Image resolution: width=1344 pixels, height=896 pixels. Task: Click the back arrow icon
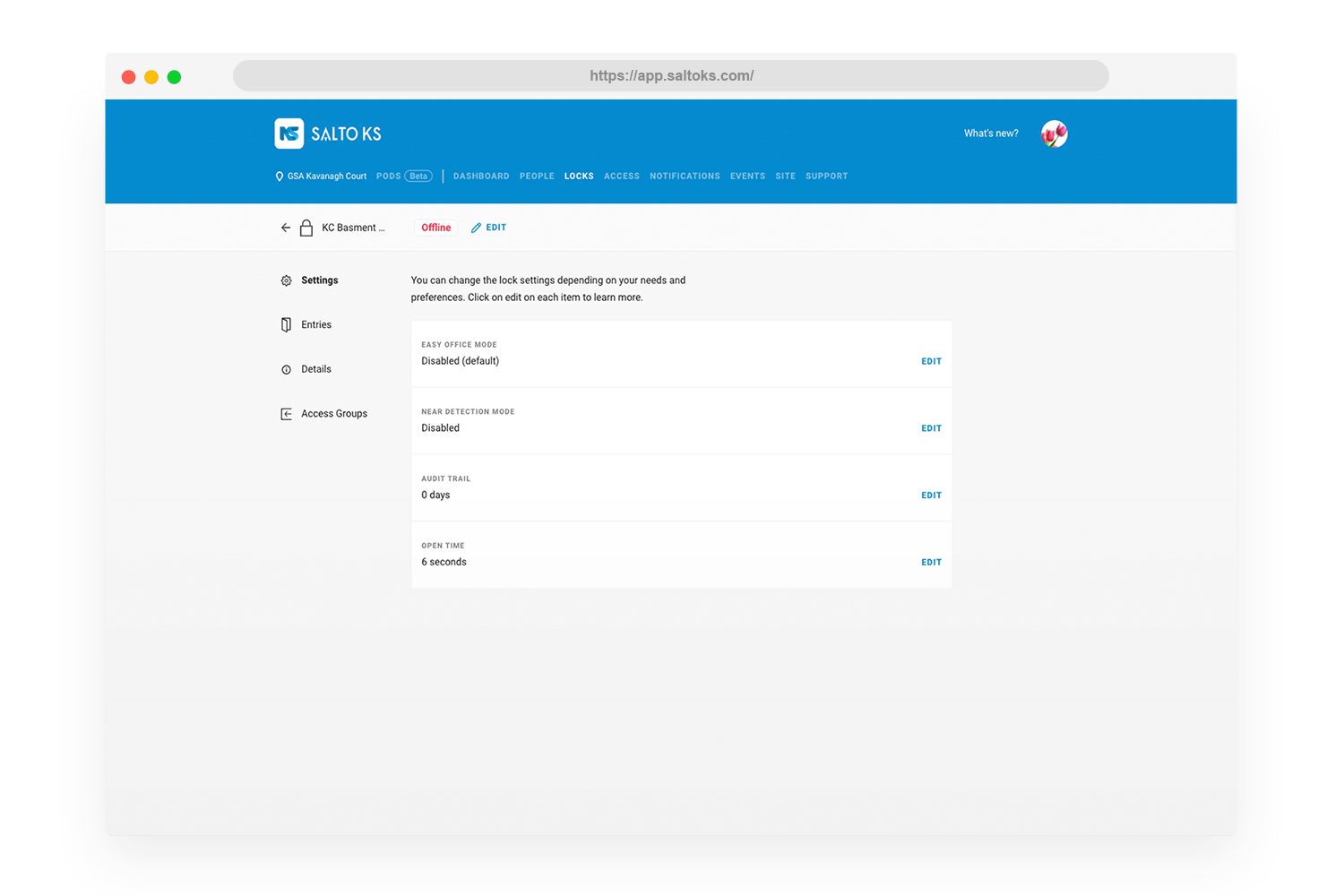(x=286, y=228)
